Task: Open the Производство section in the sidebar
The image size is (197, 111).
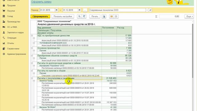Action: tap(14, 22)
